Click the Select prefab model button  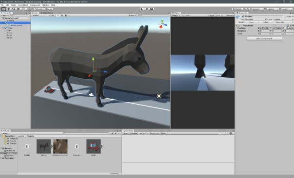[x=266, y=22]
